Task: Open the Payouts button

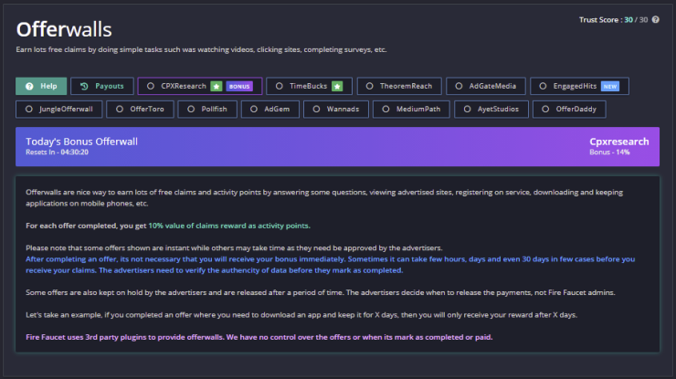Action: 102,86
